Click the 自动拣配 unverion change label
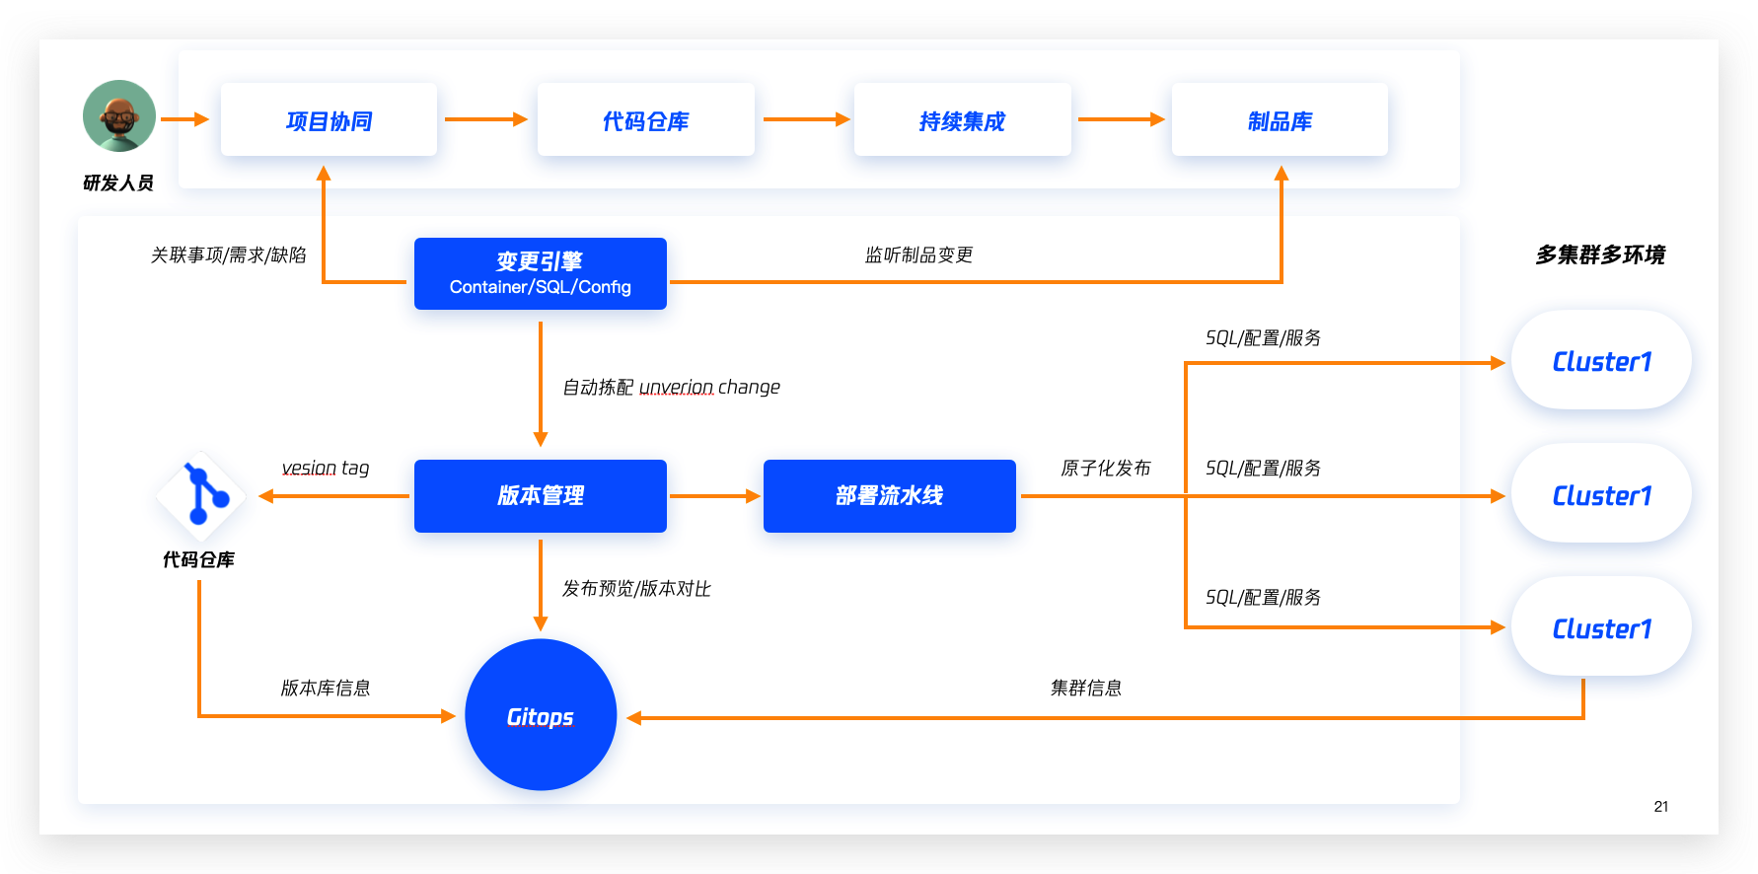Screen dimensions: 1758x874 click(671, 387)
